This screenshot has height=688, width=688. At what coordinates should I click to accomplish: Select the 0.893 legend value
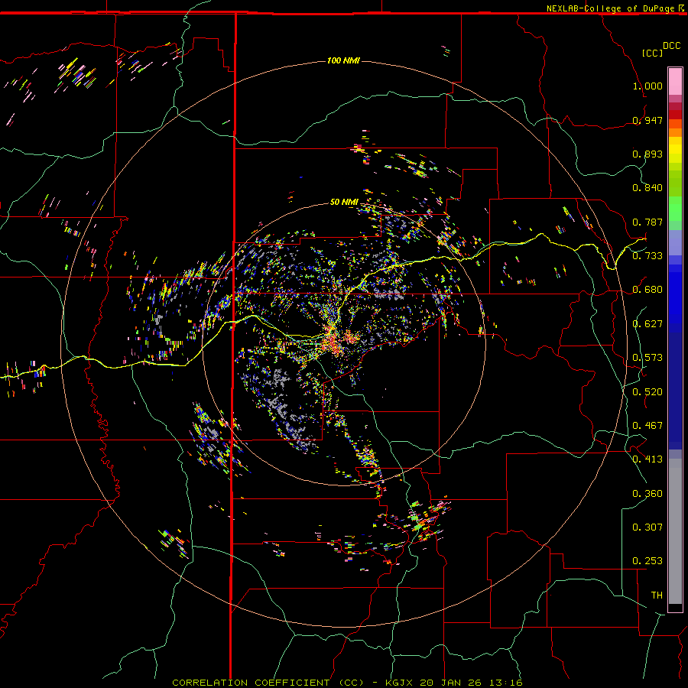[x=647, y=154]
